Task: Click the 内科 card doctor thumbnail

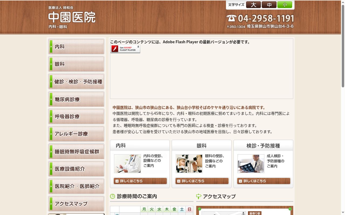Action: click(x=127, y=164)
